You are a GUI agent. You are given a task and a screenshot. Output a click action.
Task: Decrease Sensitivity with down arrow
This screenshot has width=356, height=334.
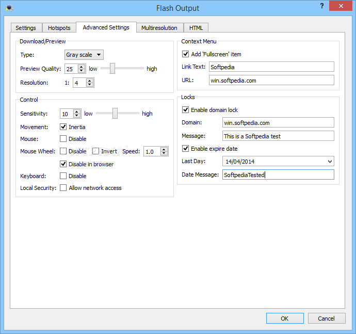(77, 116)
